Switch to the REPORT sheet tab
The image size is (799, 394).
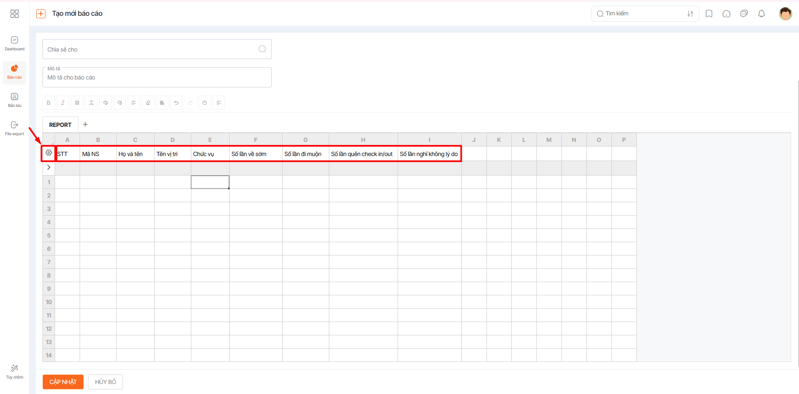(60, 125)
